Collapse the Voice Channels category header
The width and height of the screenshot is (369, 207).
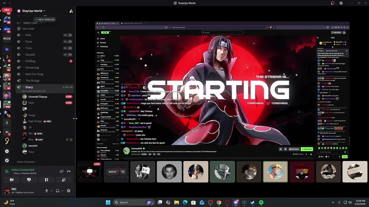(27, 162)
